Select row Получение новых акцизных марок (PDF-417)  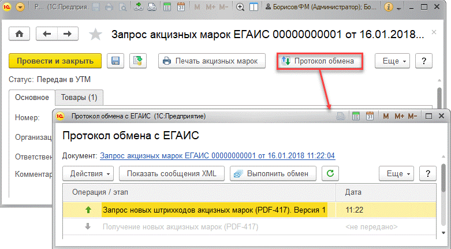[249, 227]
